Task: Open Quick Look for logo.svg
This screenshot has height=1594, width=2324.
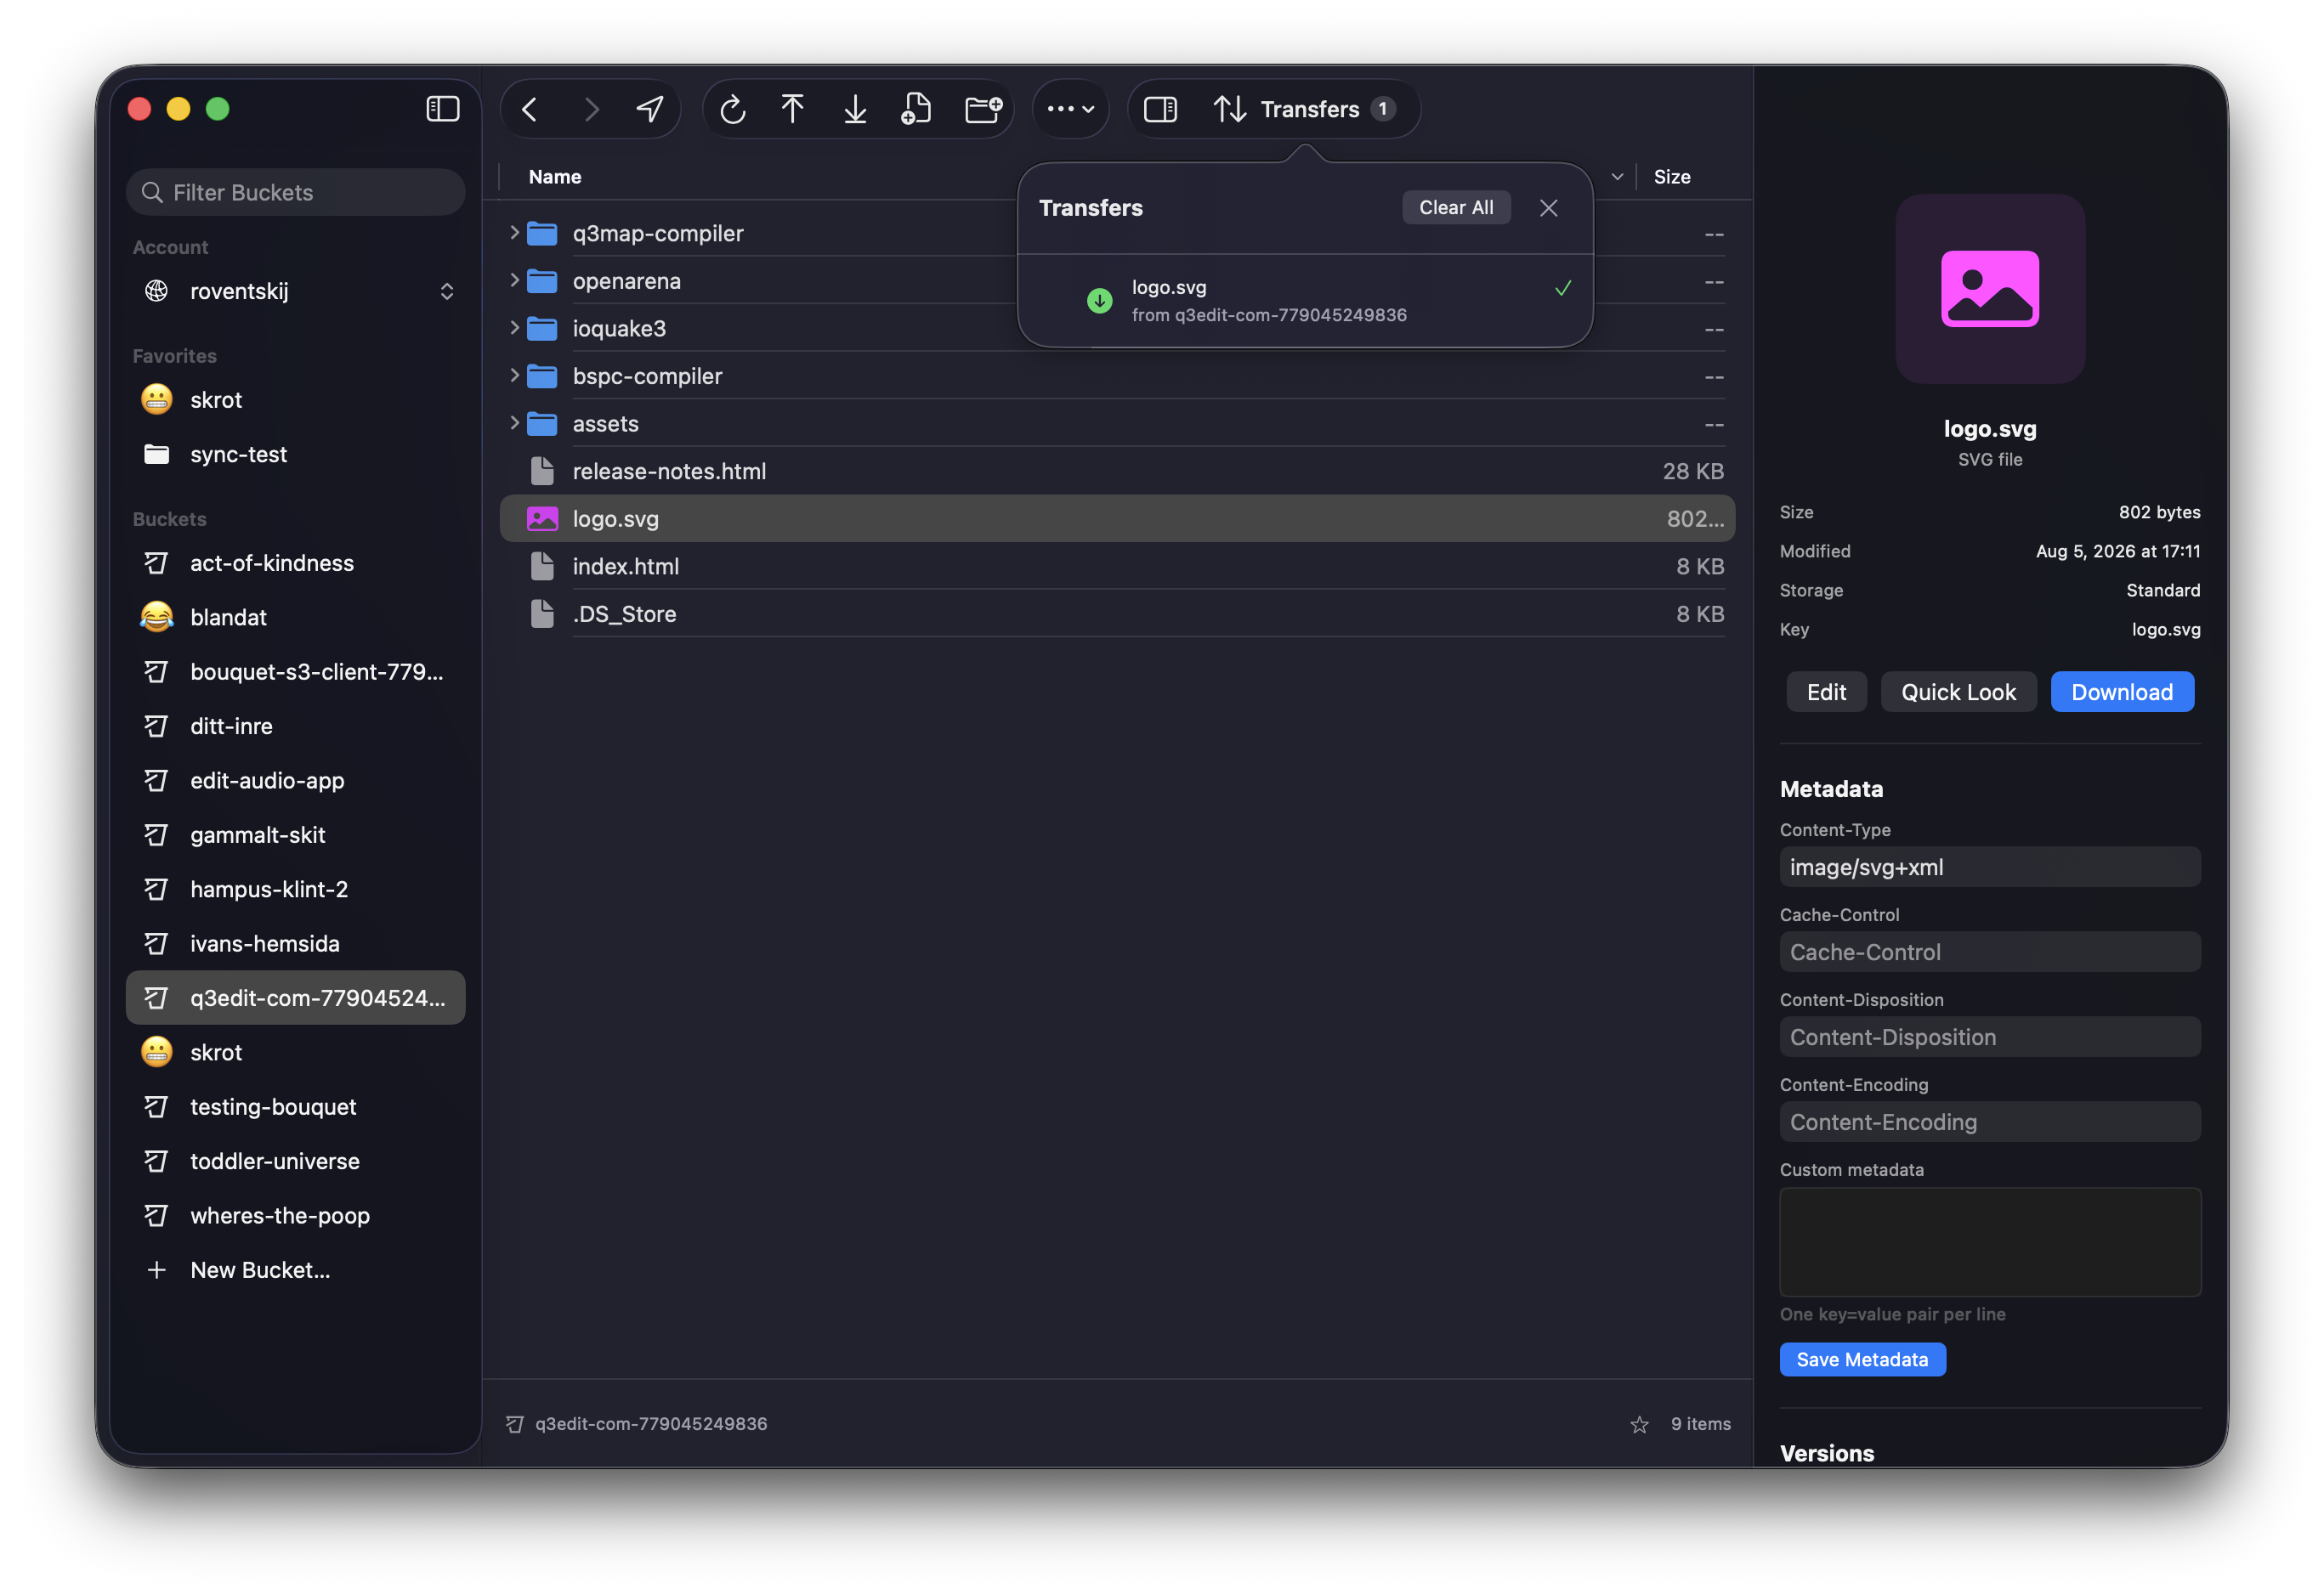Action: 1958,692
